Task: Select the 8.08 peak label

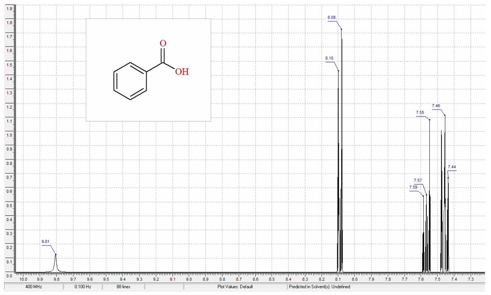Action: click(x=332, y=17)
